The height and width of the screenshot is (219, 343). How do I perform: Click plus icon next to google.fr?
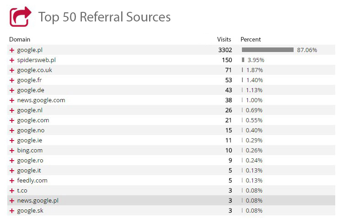tap(12, 80)
